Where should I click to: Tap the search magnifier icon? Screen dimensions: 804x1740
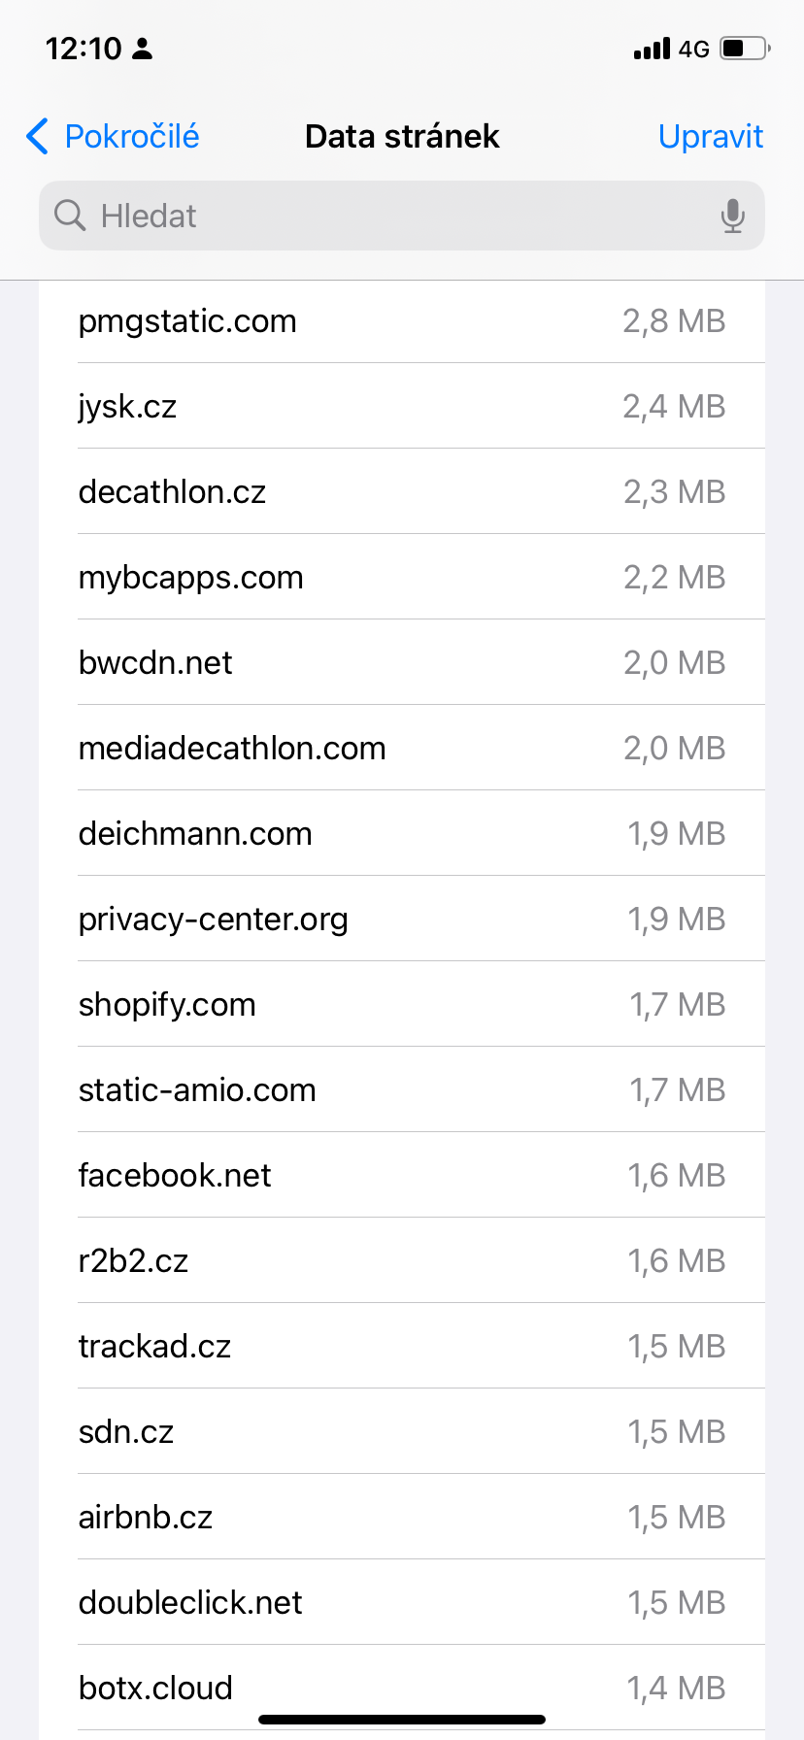pos(70,216)
